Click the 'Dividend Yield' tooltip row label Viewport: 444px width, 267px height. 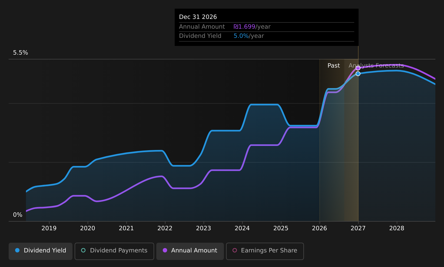[x=200, y=36]
